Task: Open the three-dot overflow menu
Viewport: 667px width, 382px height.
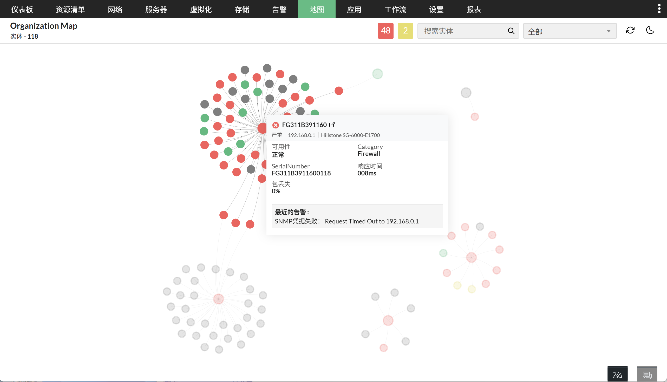Action: [x=659, y=8]
